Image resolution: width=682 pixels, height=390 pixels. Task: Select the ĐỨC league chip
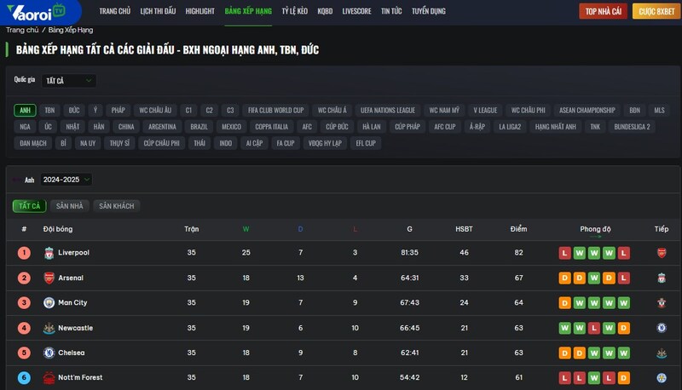coord(74,111)
